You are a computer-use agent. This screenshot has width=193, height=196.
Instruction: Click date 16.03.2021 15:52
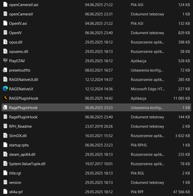click(99, 136)
